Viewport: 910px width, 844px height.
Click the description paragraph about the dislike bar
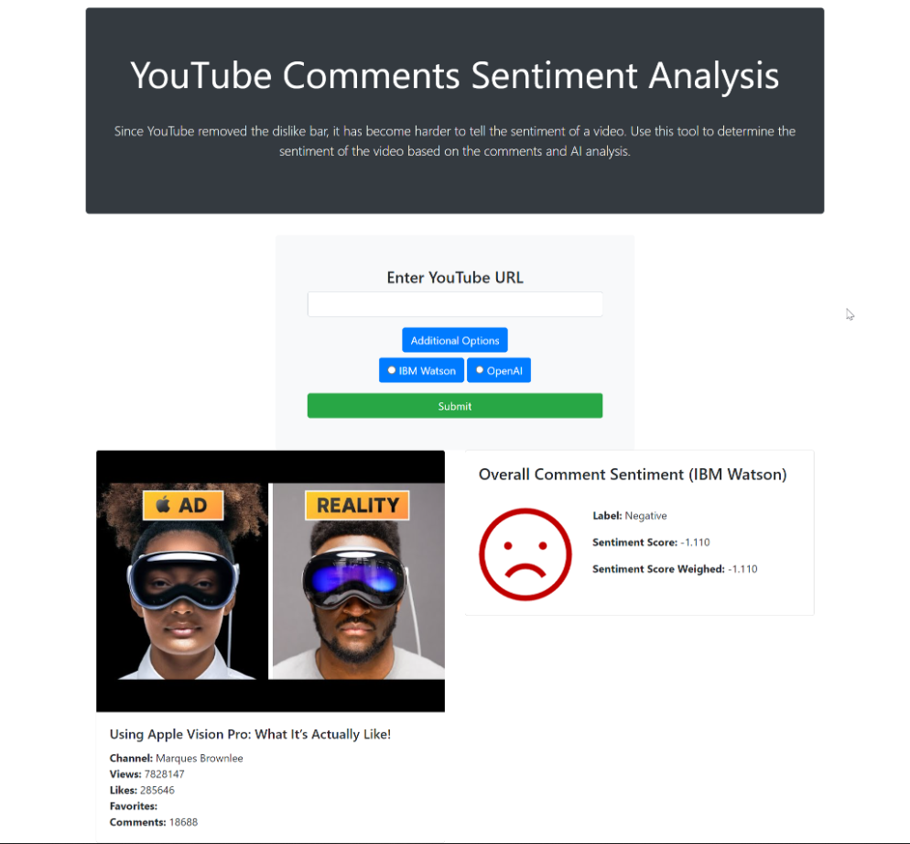[455, 141]
